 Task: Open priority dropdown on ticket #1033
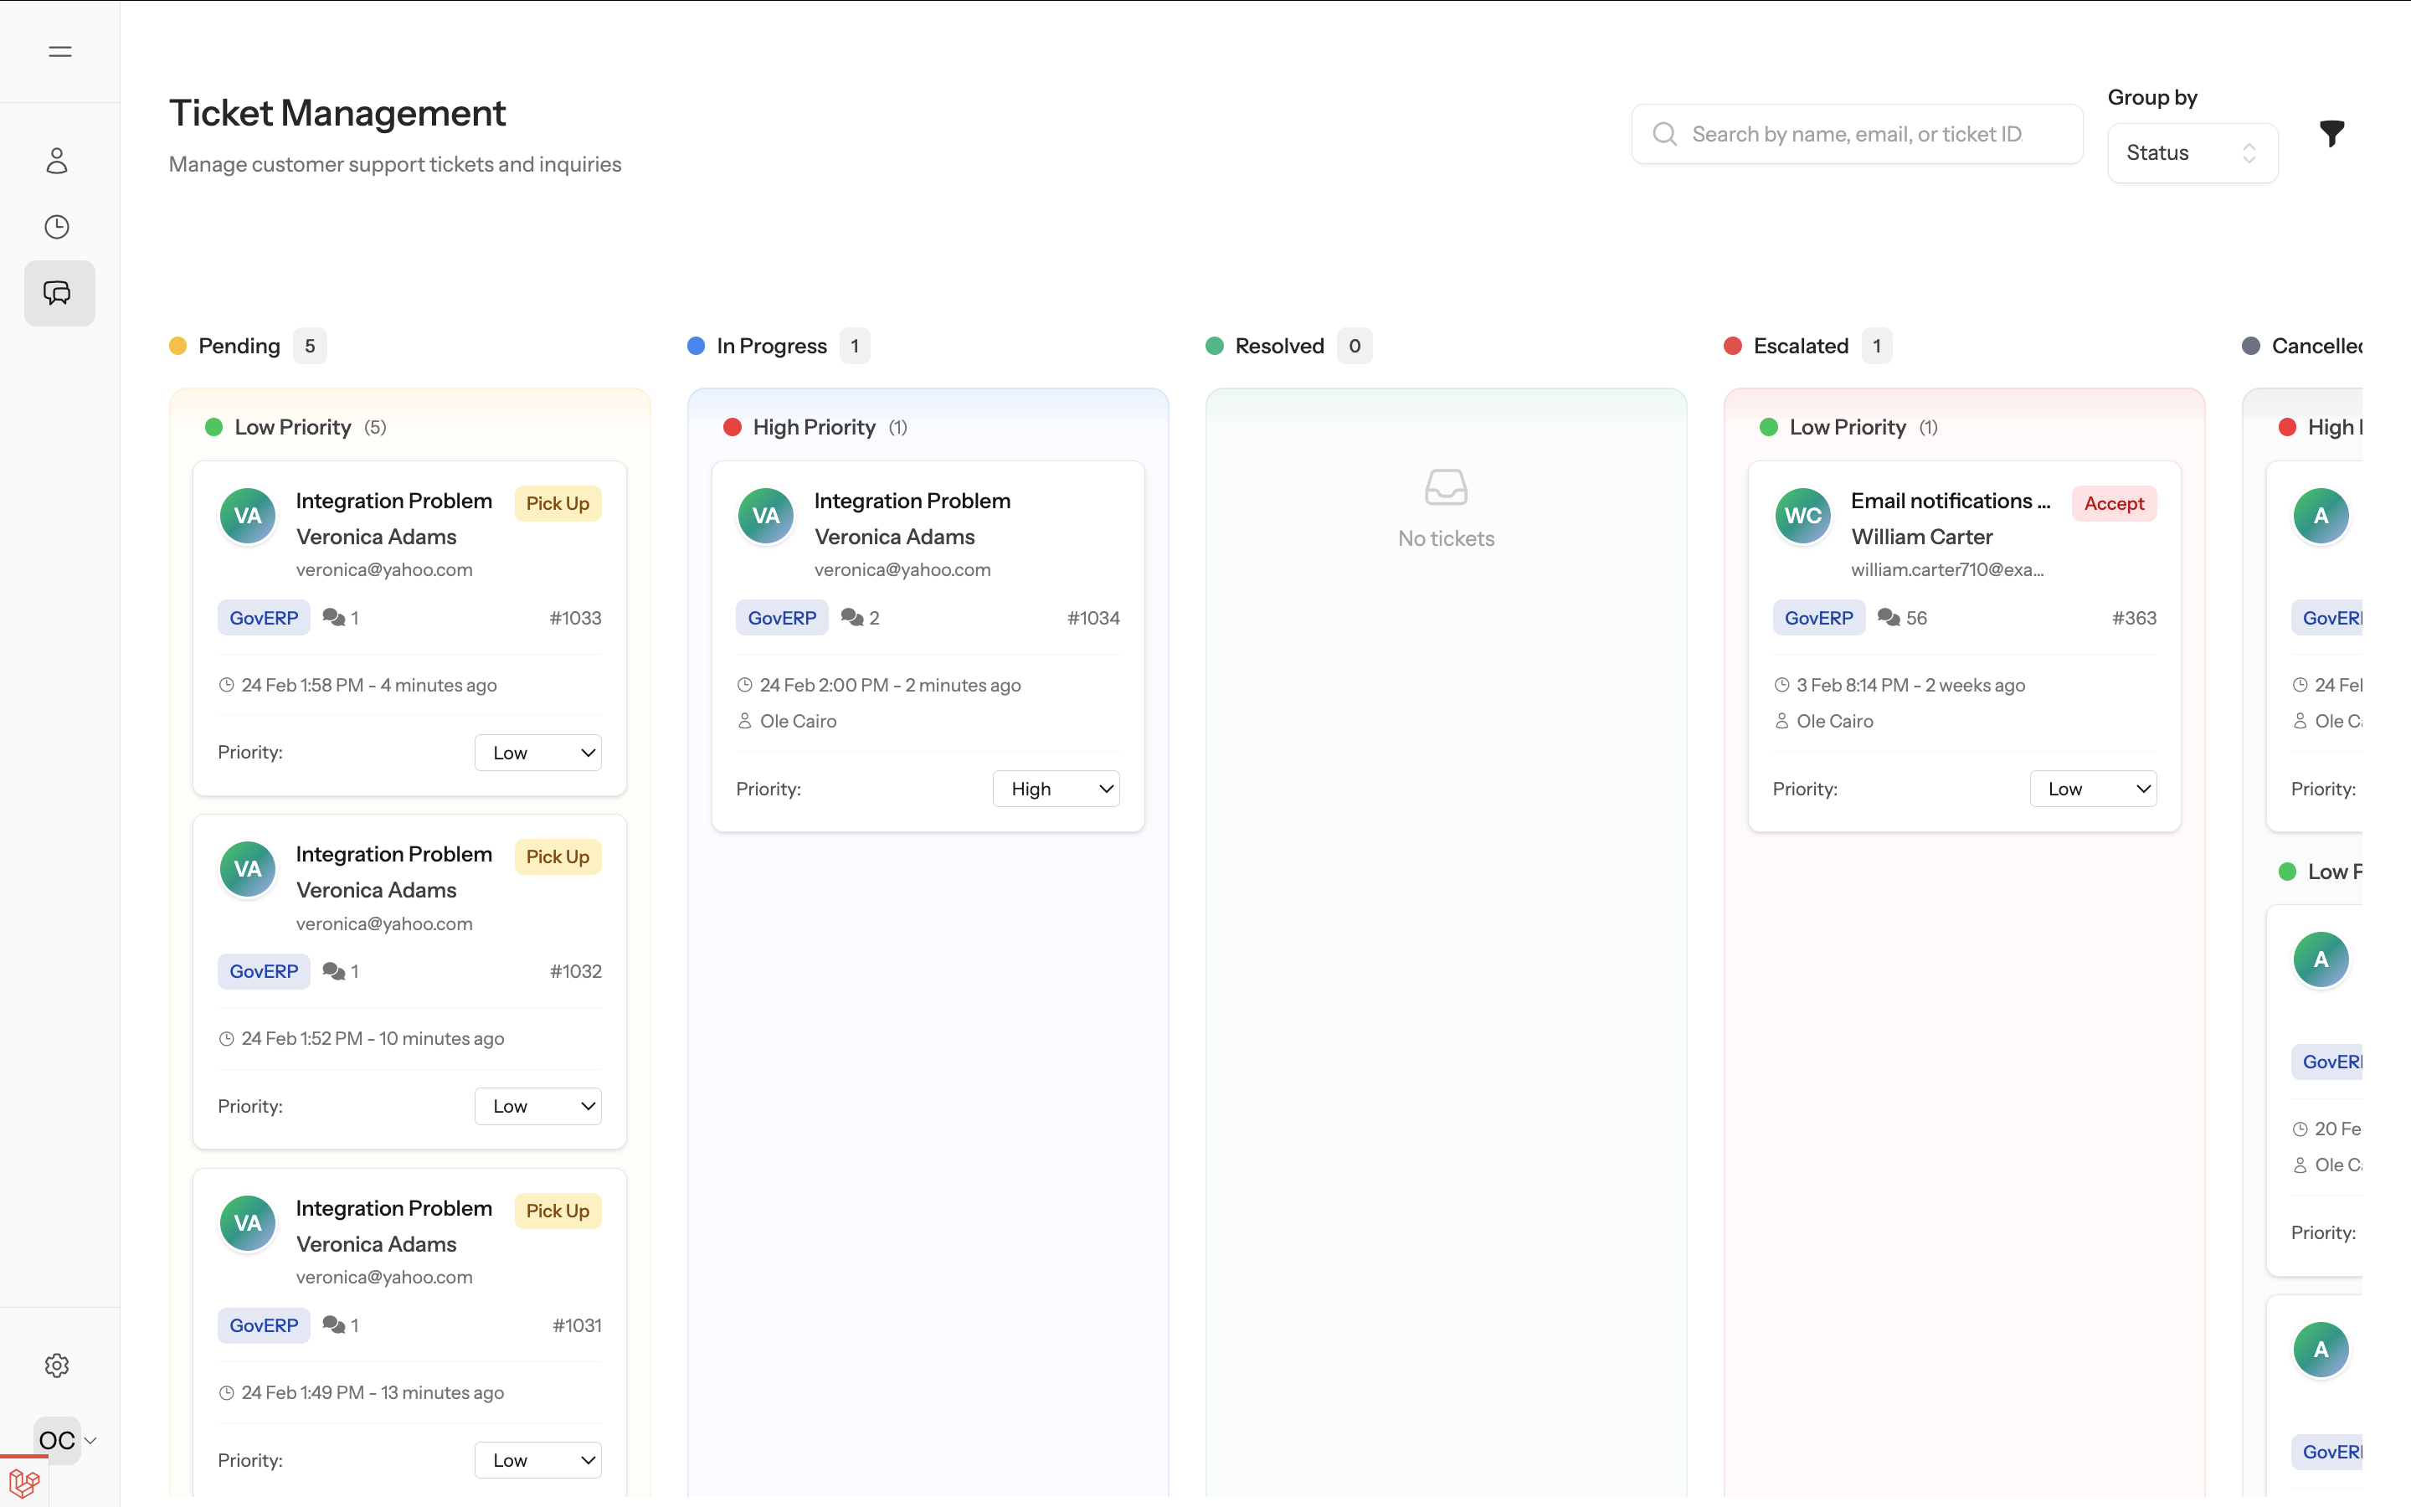click(538, 753)
